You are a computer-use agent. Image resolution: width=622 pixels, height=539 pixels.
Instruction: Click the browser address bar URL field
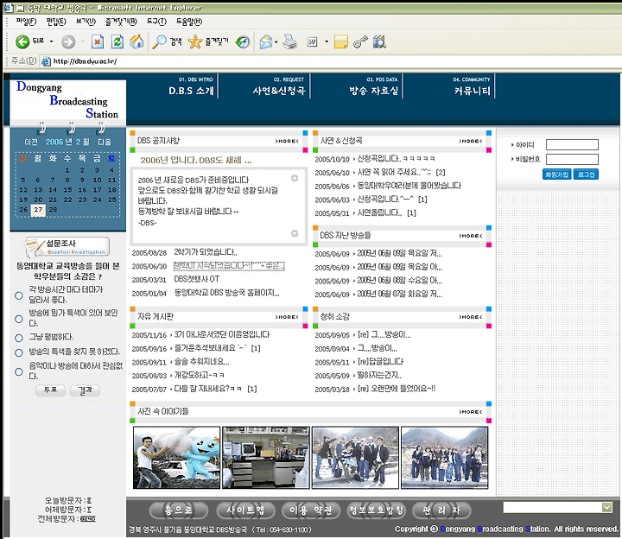(329, 61)
